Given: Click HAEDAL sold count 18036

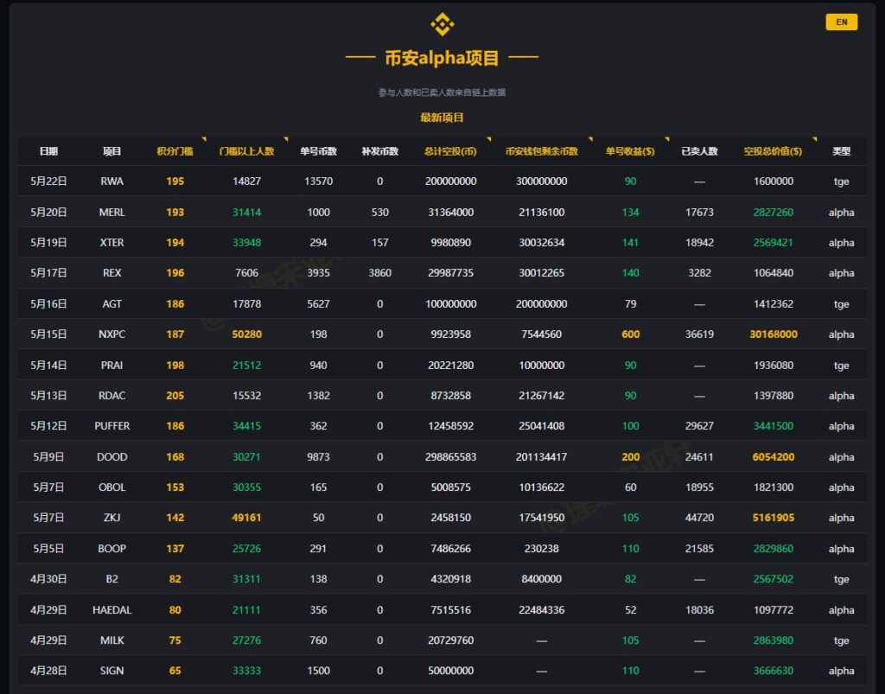Looking at the screenshot, I should click(x=699, y=610).
